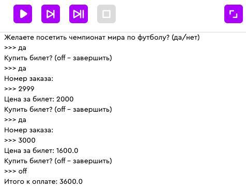Open fullscreen with the expand corners icon
246x190 pixels.
[x=234, y=14]
